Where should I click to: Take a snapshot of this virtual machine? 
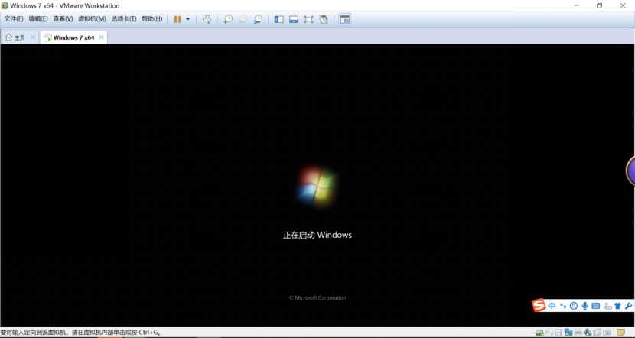coord(228,19)
